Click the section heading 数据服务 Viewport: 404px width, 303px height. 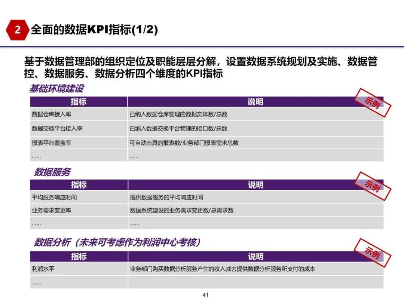[x=52, y=172]
